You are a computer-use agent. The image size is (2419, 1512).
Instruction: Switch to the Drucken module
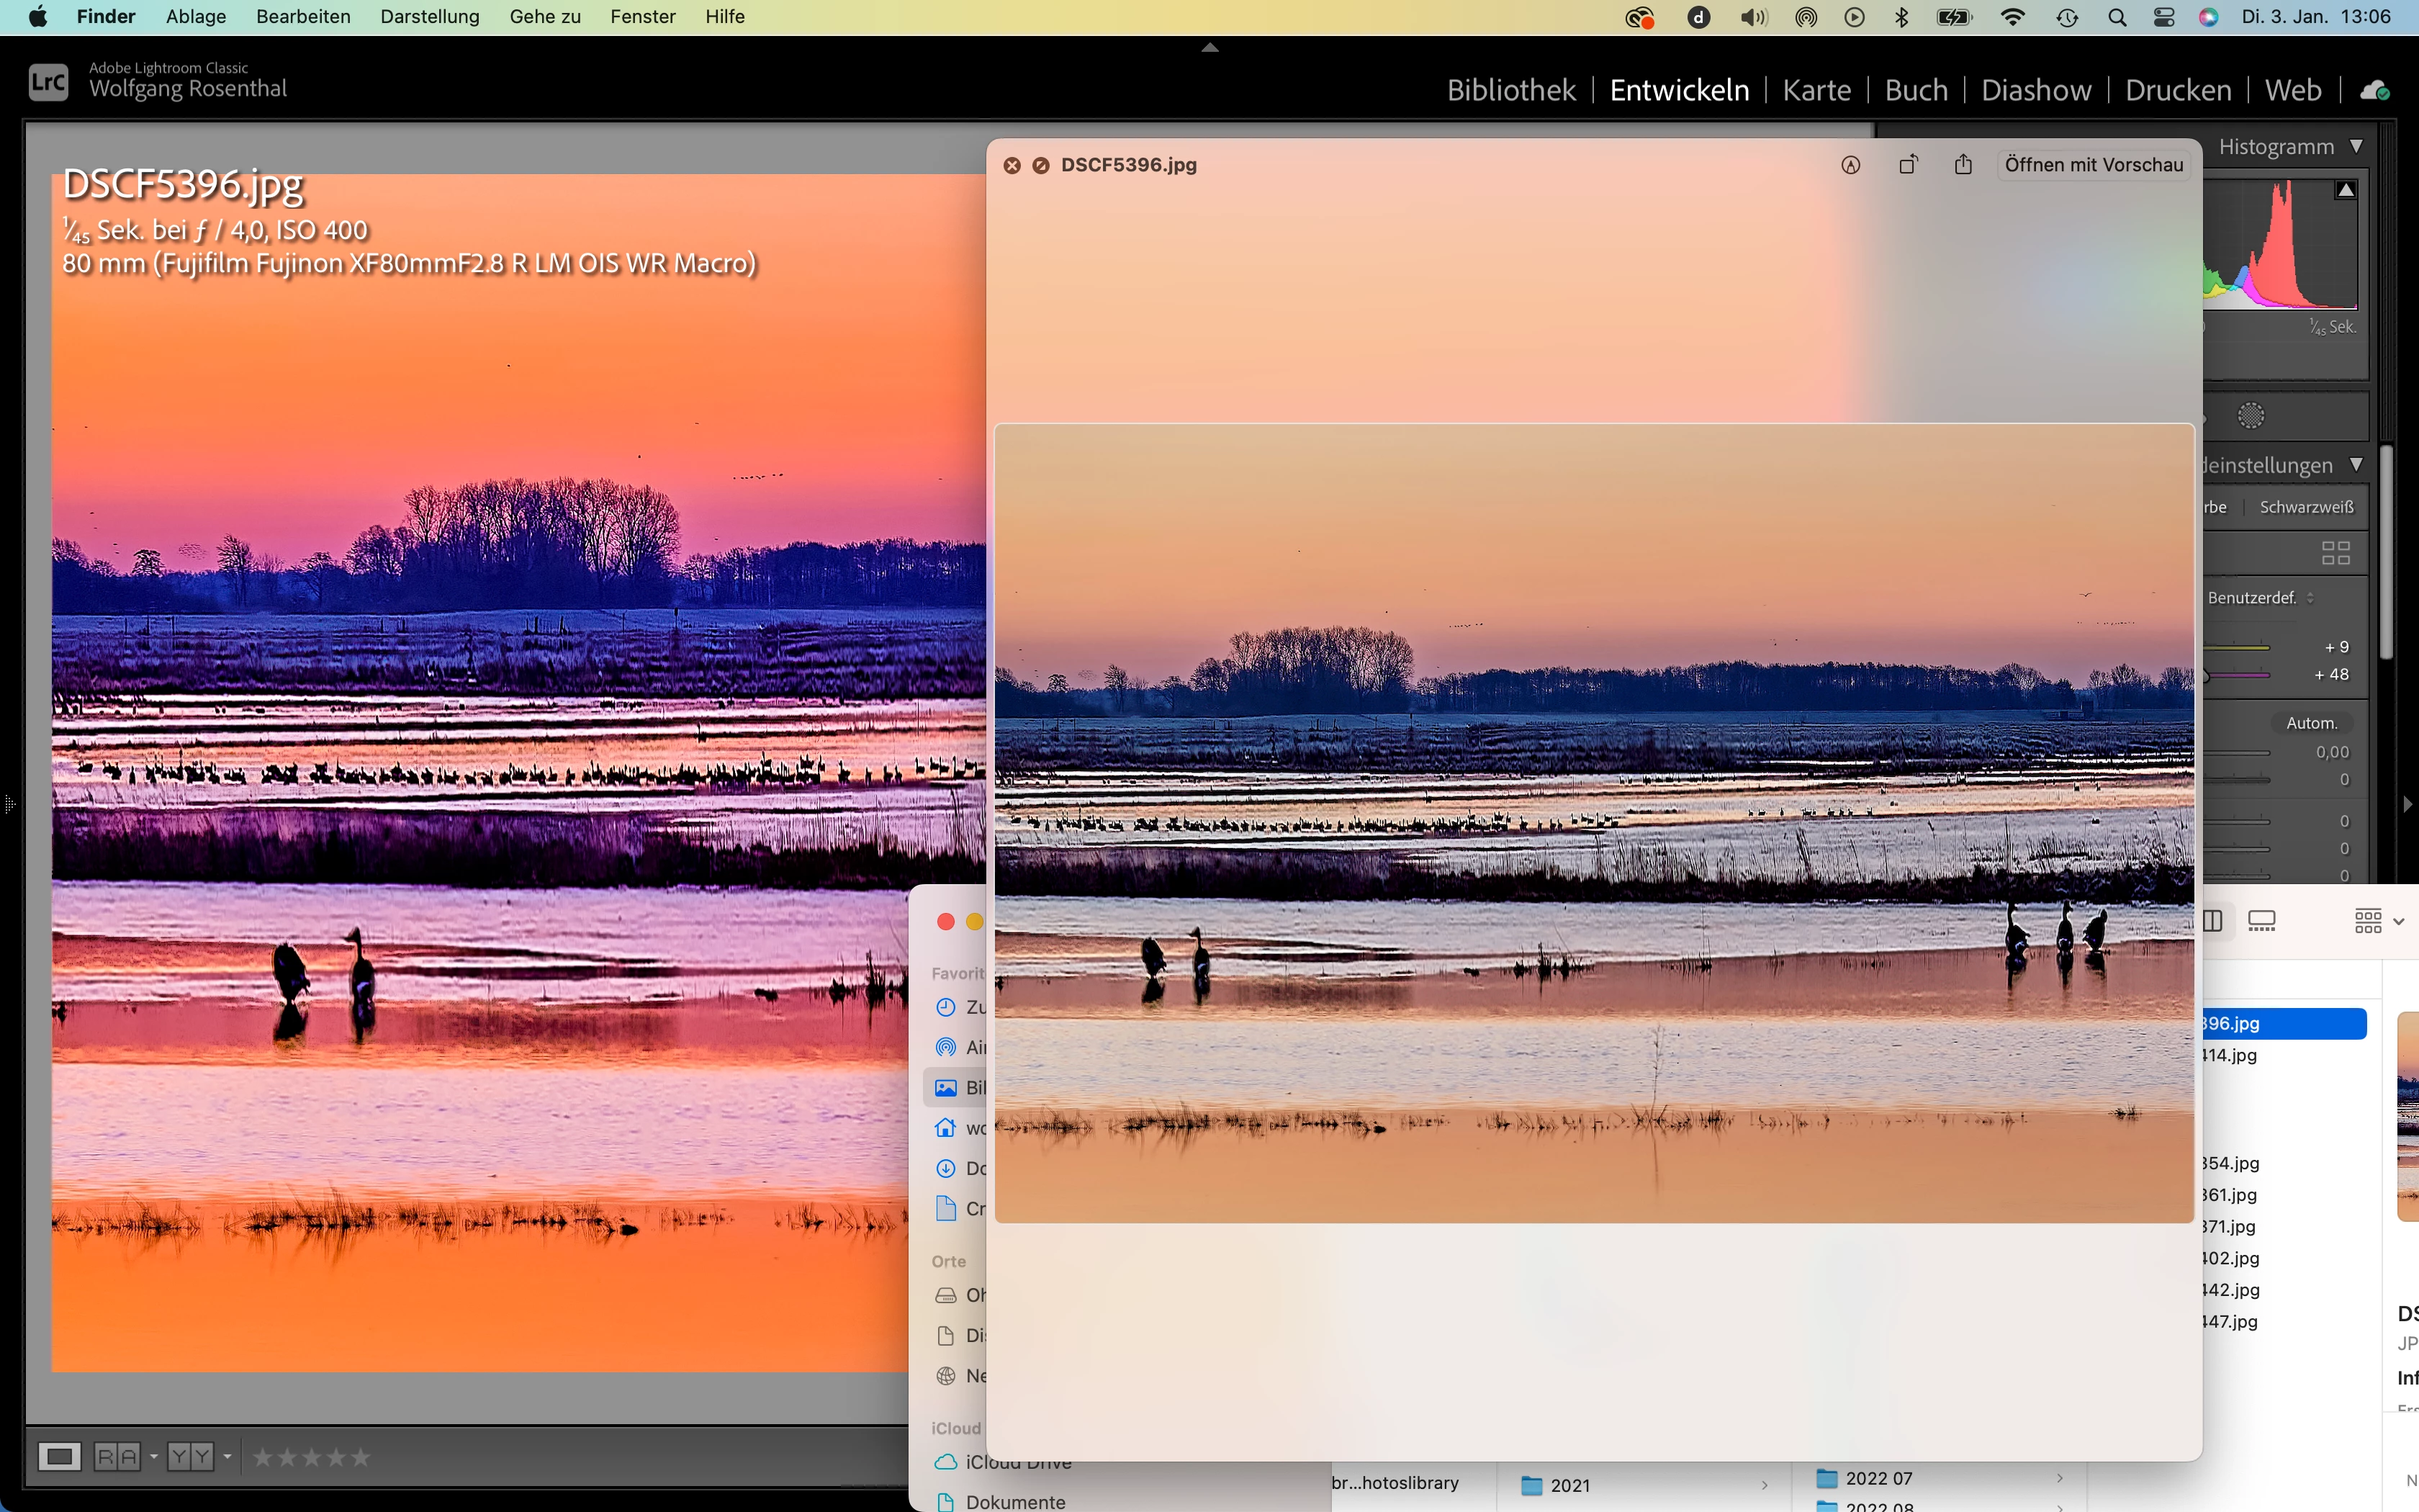(x=2178, y=90)
